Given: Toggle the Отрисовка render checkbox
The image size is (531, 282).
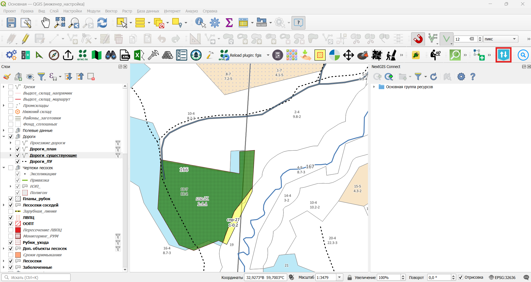Looking at the screenshot, I should point(461,277).
